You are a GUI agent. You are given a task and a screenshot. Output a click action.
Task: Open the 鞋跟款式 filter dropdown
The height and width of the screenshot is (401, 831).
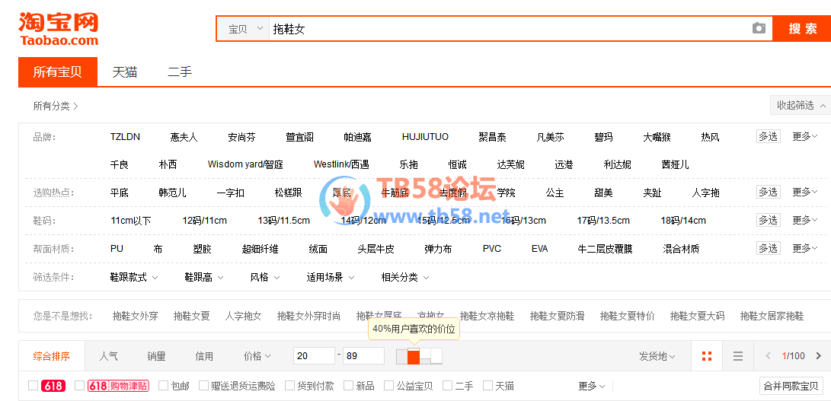135,277
